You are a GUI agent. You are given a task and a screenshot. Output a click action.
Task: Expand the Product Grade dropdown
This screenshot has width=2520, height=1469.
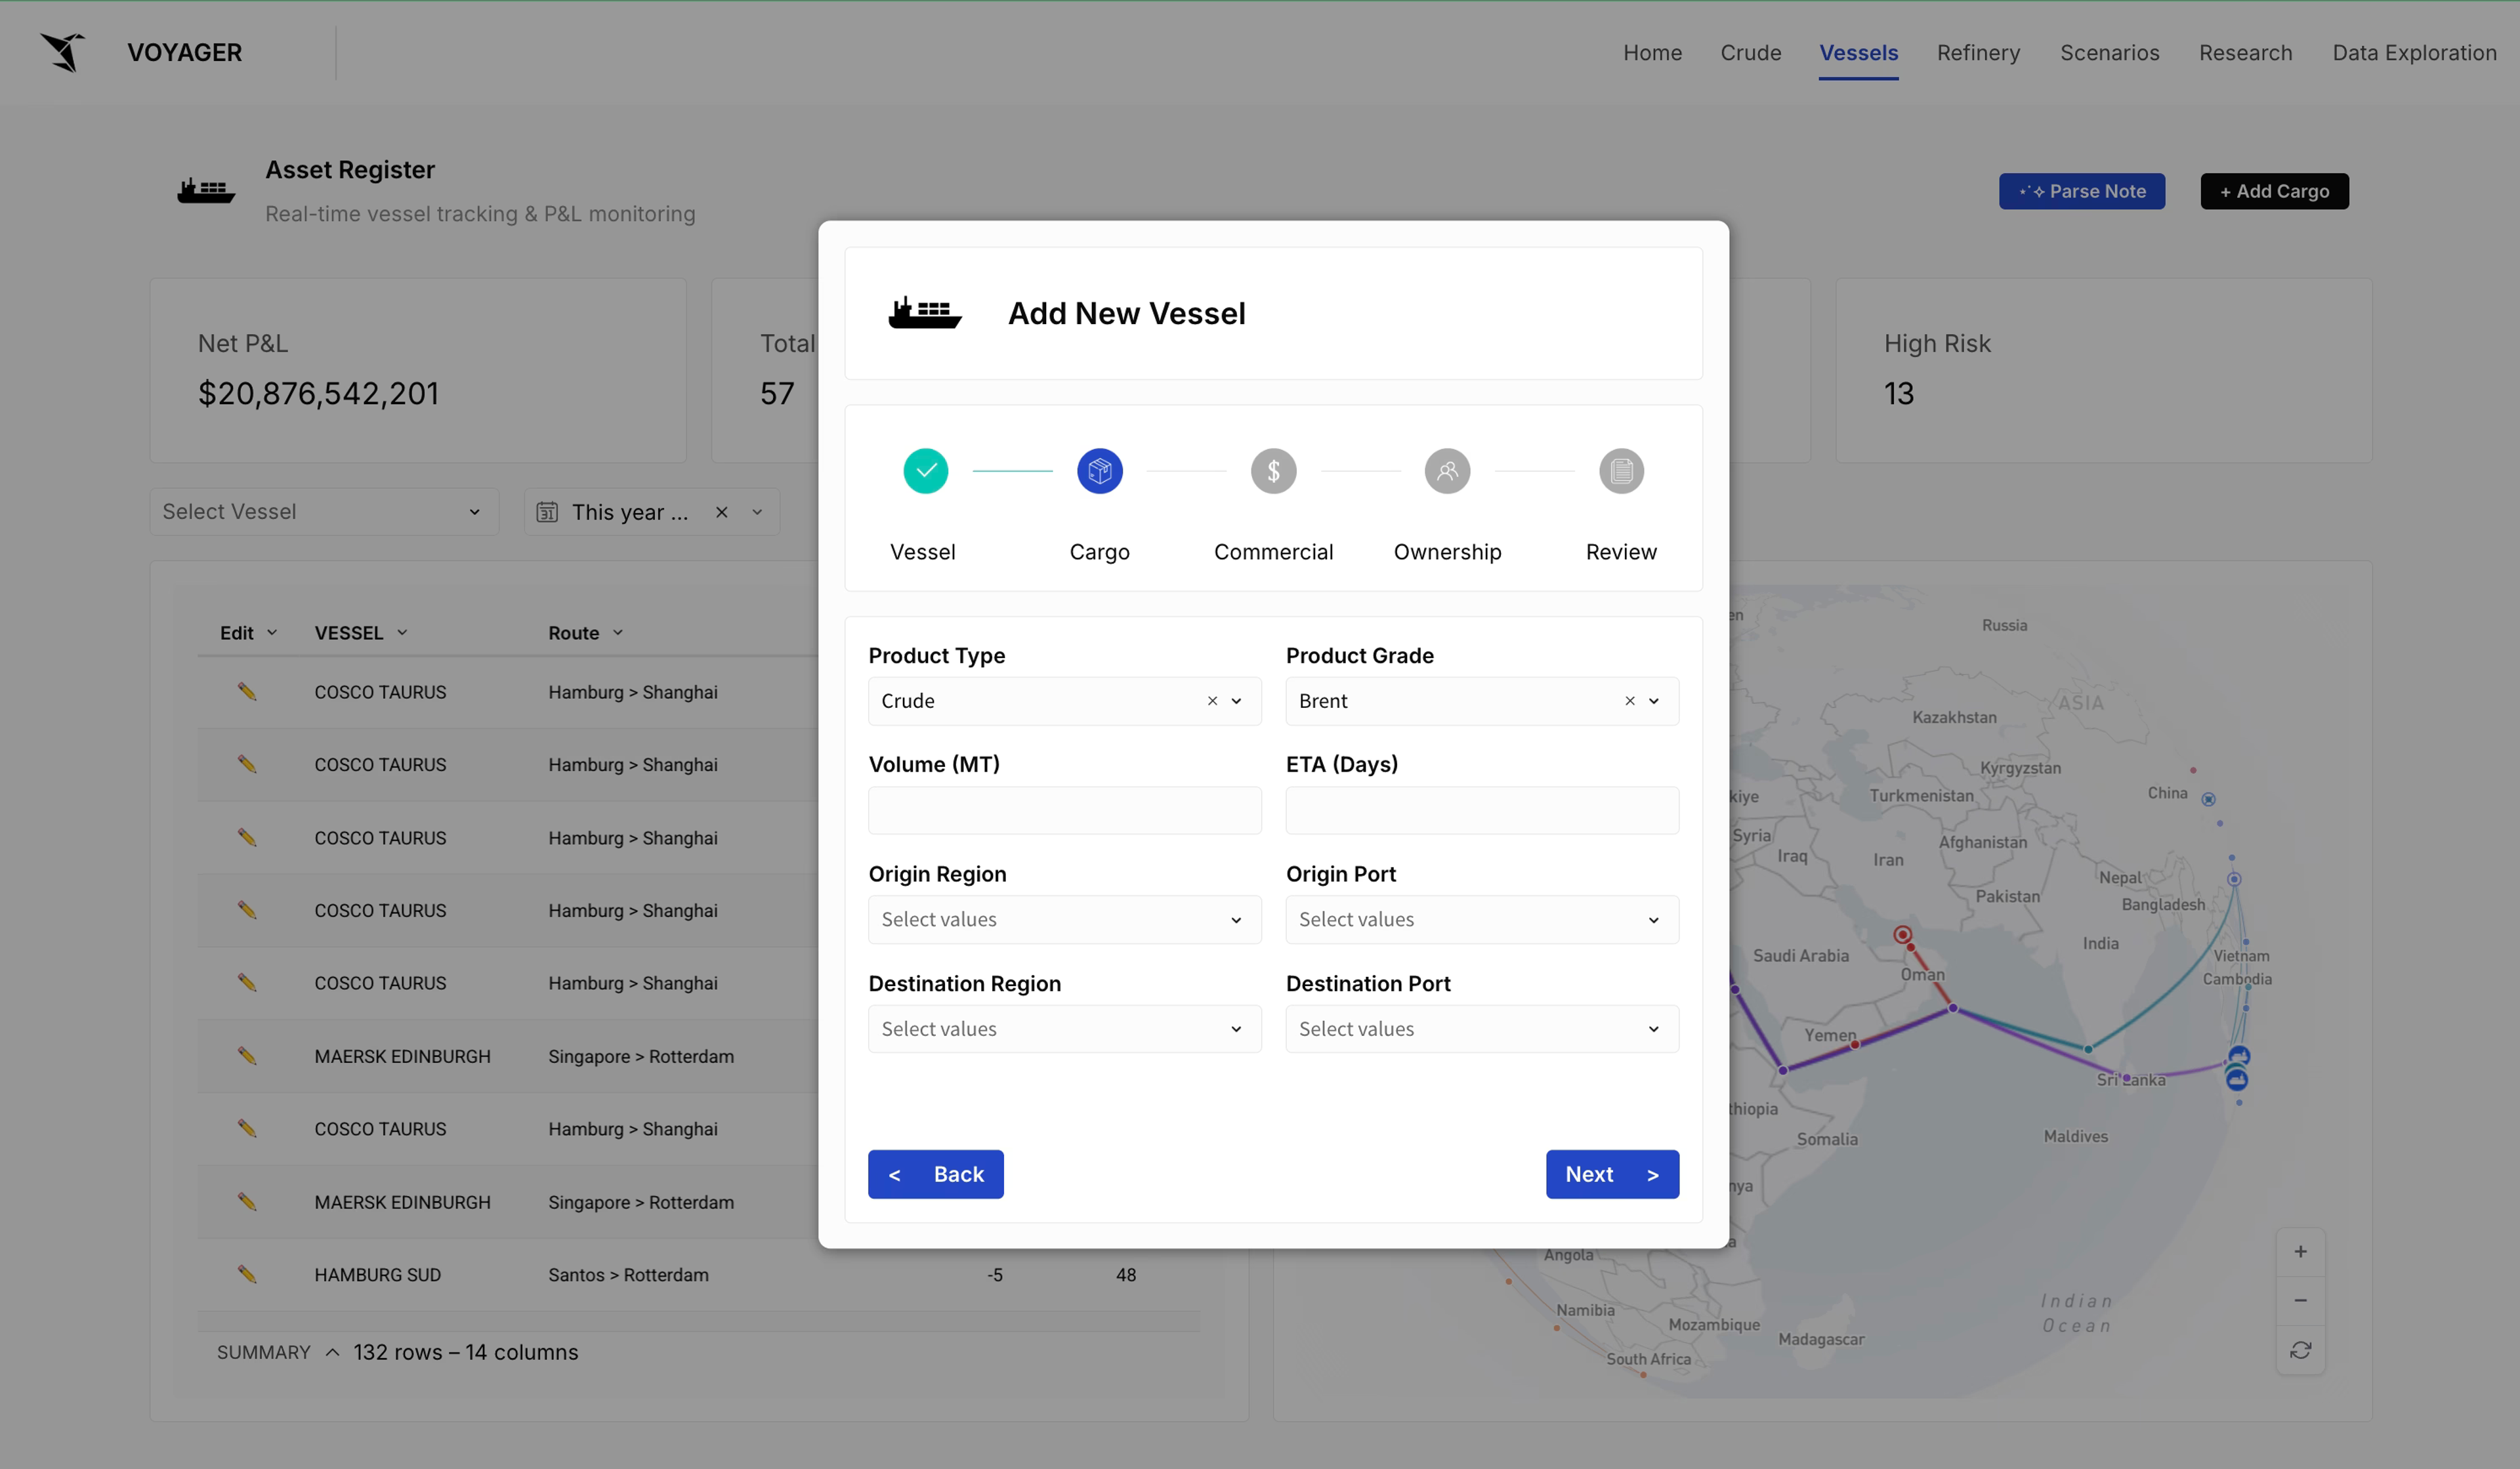click(x=1653, y=701)
